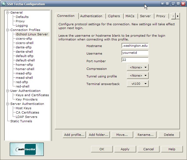Collapse the Server Authentication tree node

pos(8,104)
